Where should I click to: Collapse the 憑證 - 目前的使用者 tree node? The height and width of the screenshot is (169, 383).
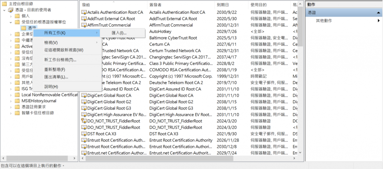(x=4, y=10)
